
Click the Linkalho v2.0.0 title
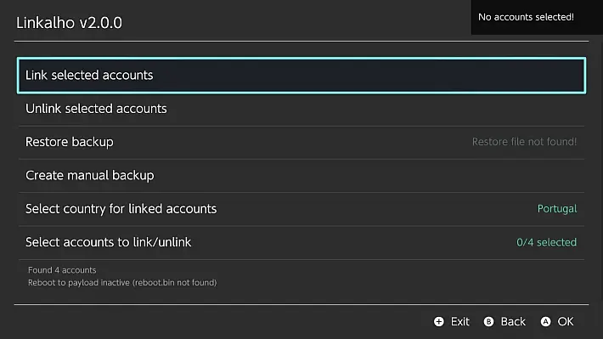(70, 23)
